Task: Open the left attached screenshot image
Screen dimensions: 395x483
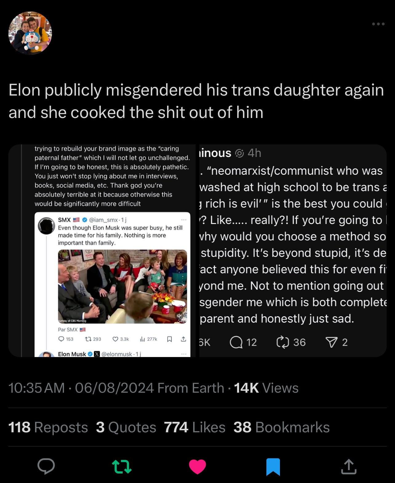Action: click(102, 250)
